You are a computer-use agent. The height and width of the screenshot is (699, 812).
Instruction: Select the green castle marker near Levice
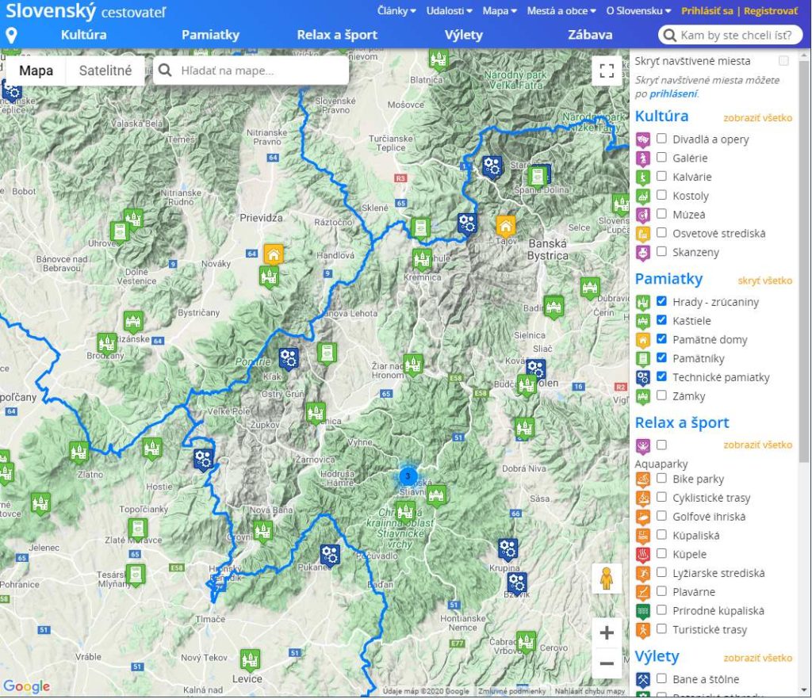250,659
